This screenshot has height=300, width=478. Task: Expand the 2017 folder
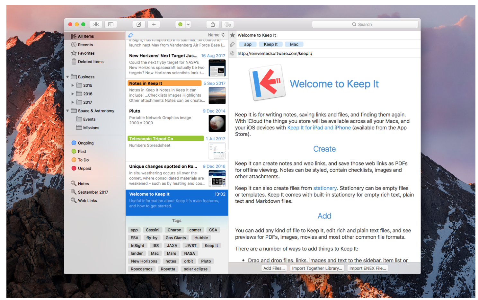pos(73,102)
